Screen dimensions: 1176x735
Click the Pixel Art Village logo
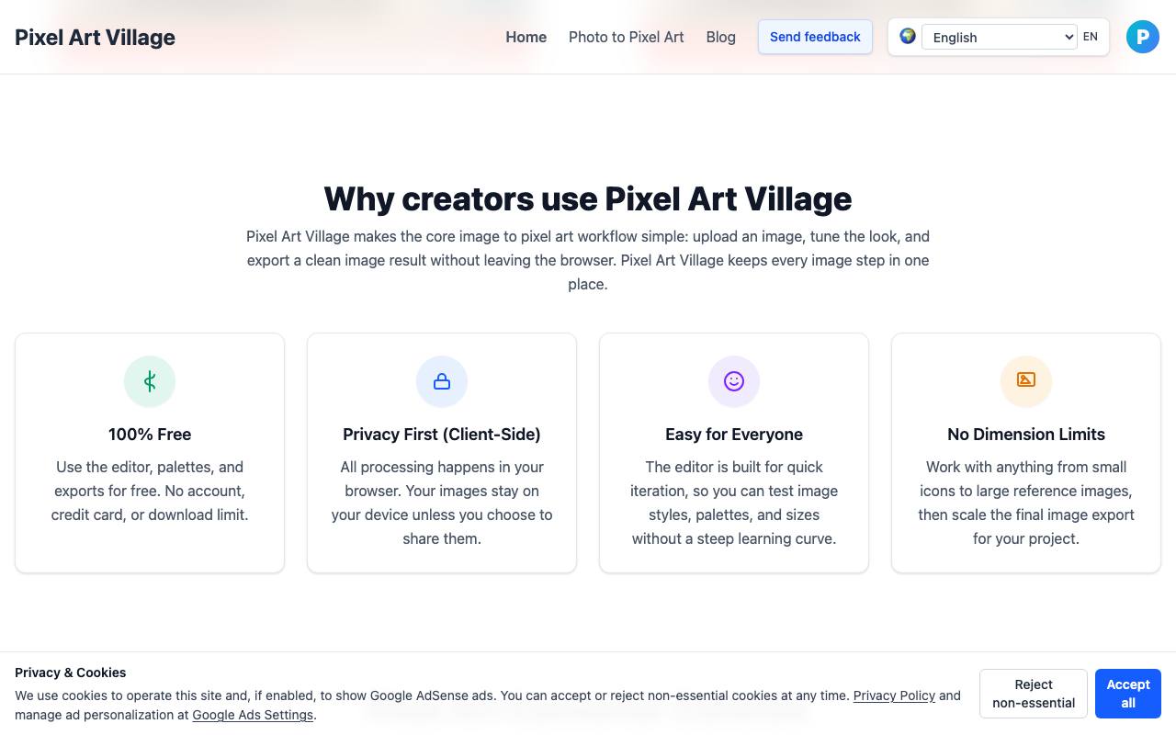click(95, 38)
